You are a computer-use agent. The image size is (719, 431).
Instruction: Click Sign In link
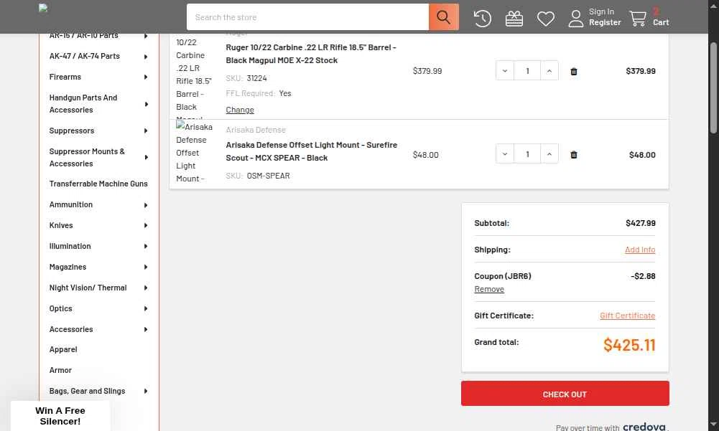tap(601, 12)
